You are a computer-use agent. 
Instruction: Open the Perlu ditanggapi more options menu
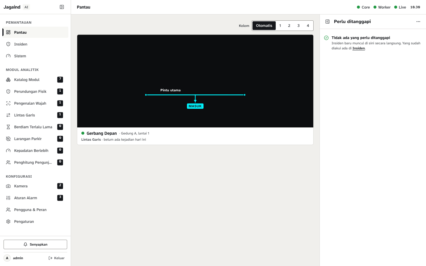pos(418,22)
